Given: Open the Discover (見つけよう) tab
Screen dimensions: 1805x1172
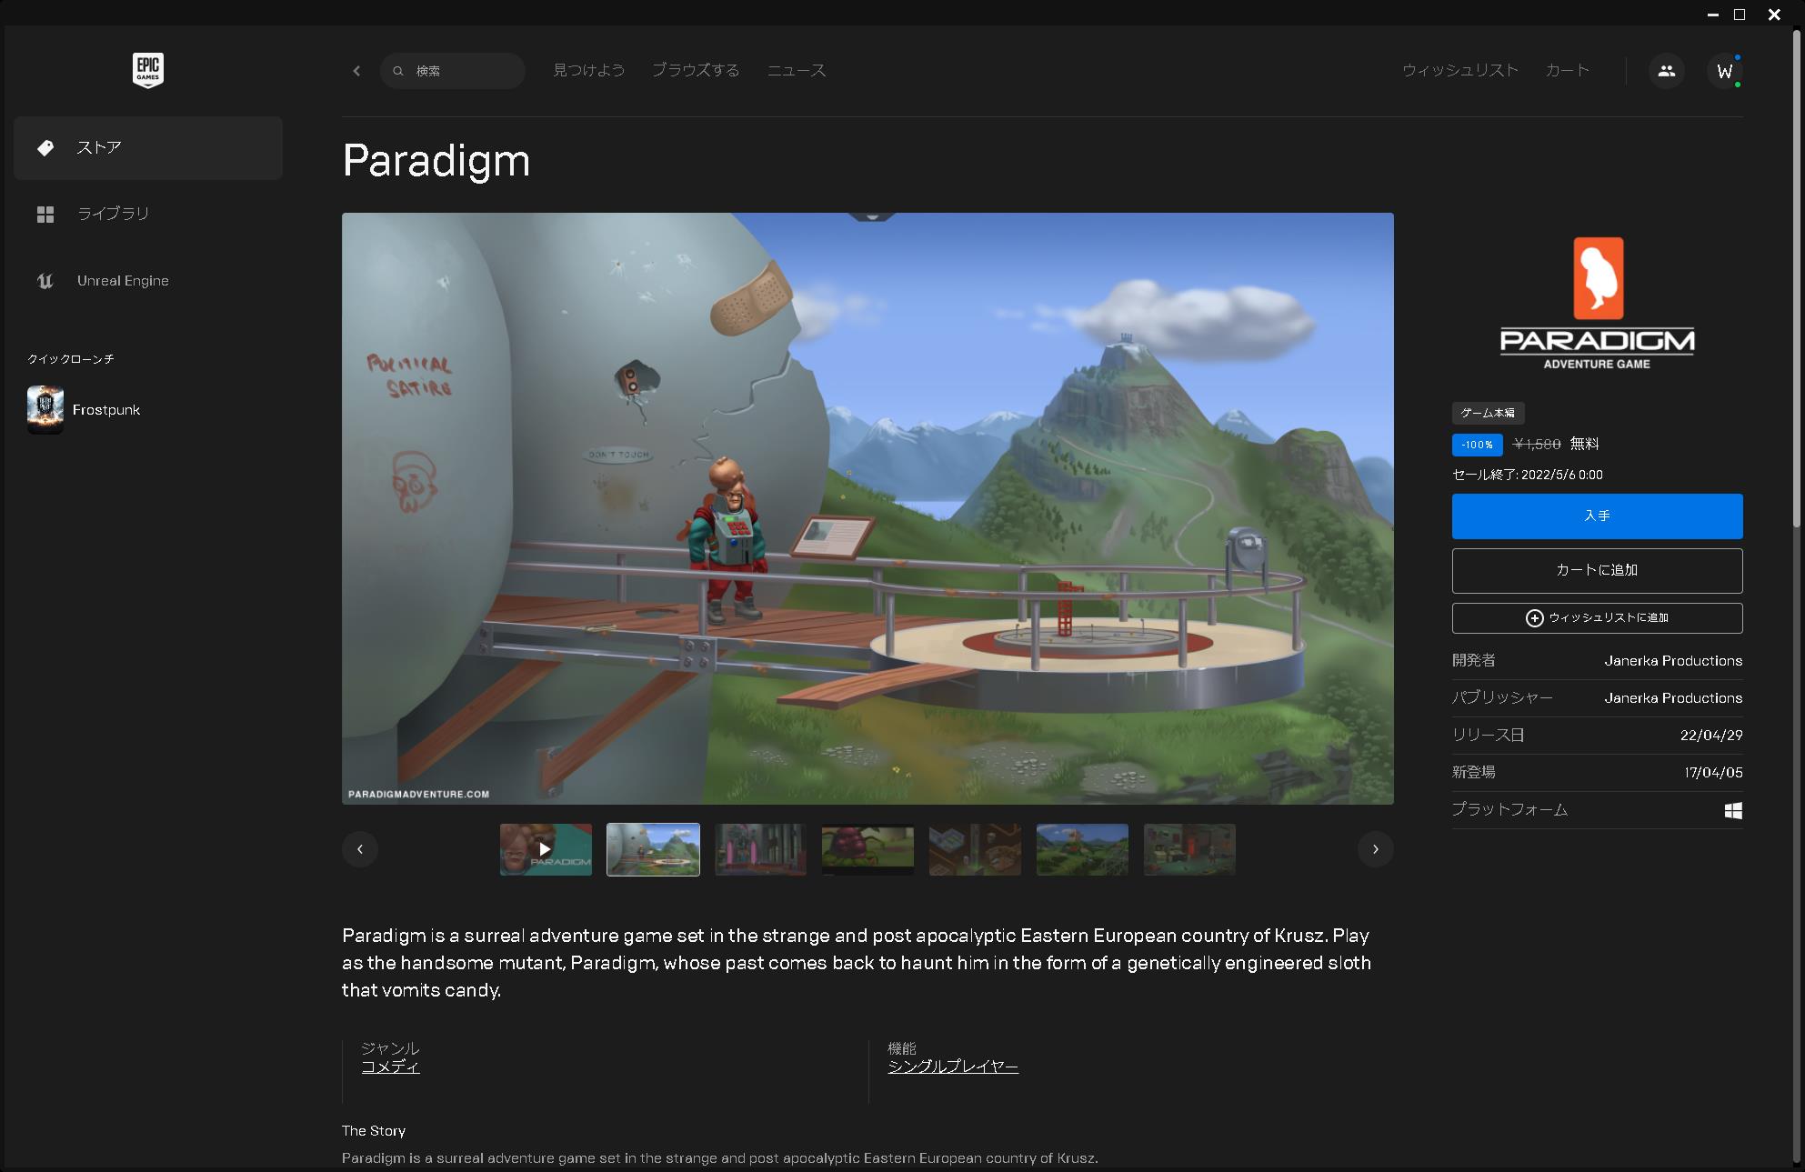Looking at the screenshot, I should pyautogui.click(x=588, y=70).
